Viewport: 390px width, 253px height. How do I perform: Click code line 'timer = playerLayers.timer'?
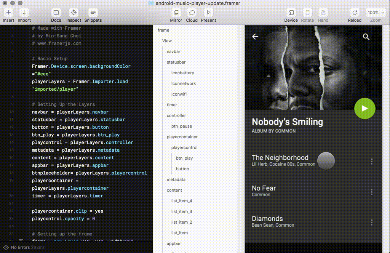click(x=67, y=196)
